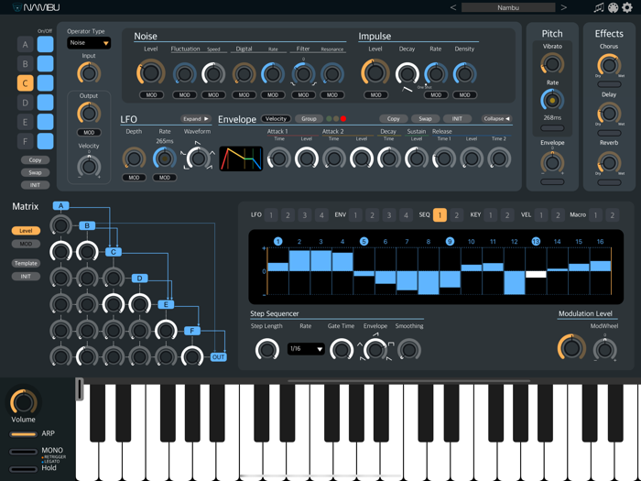Image resolution: width=641 pixels, height=481 pixels.
Task: Click the envelope Copy button
Action: click(x=393, y=118)
